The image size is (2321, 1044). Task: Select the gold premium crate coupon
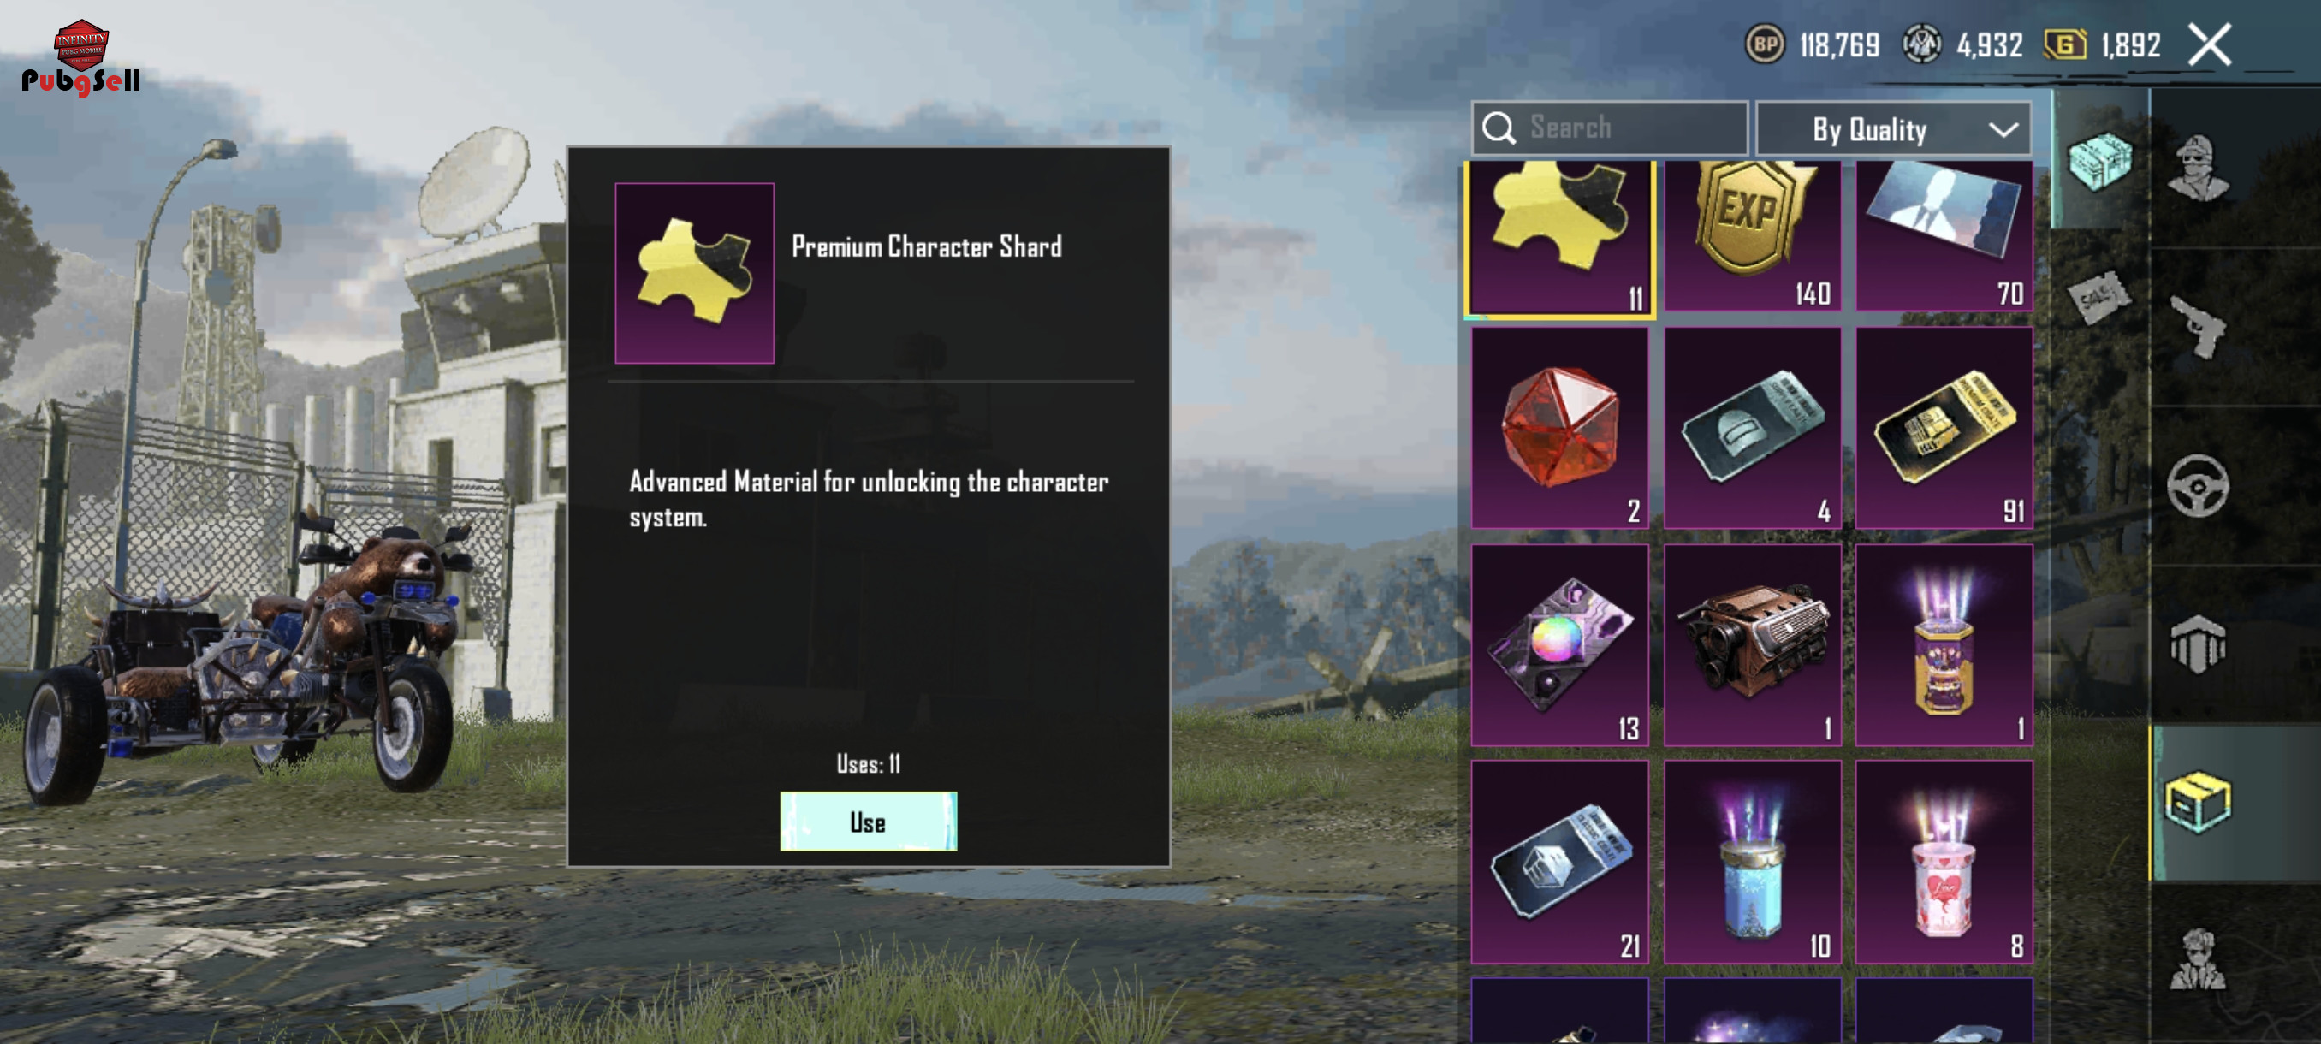pos(1944,428)
